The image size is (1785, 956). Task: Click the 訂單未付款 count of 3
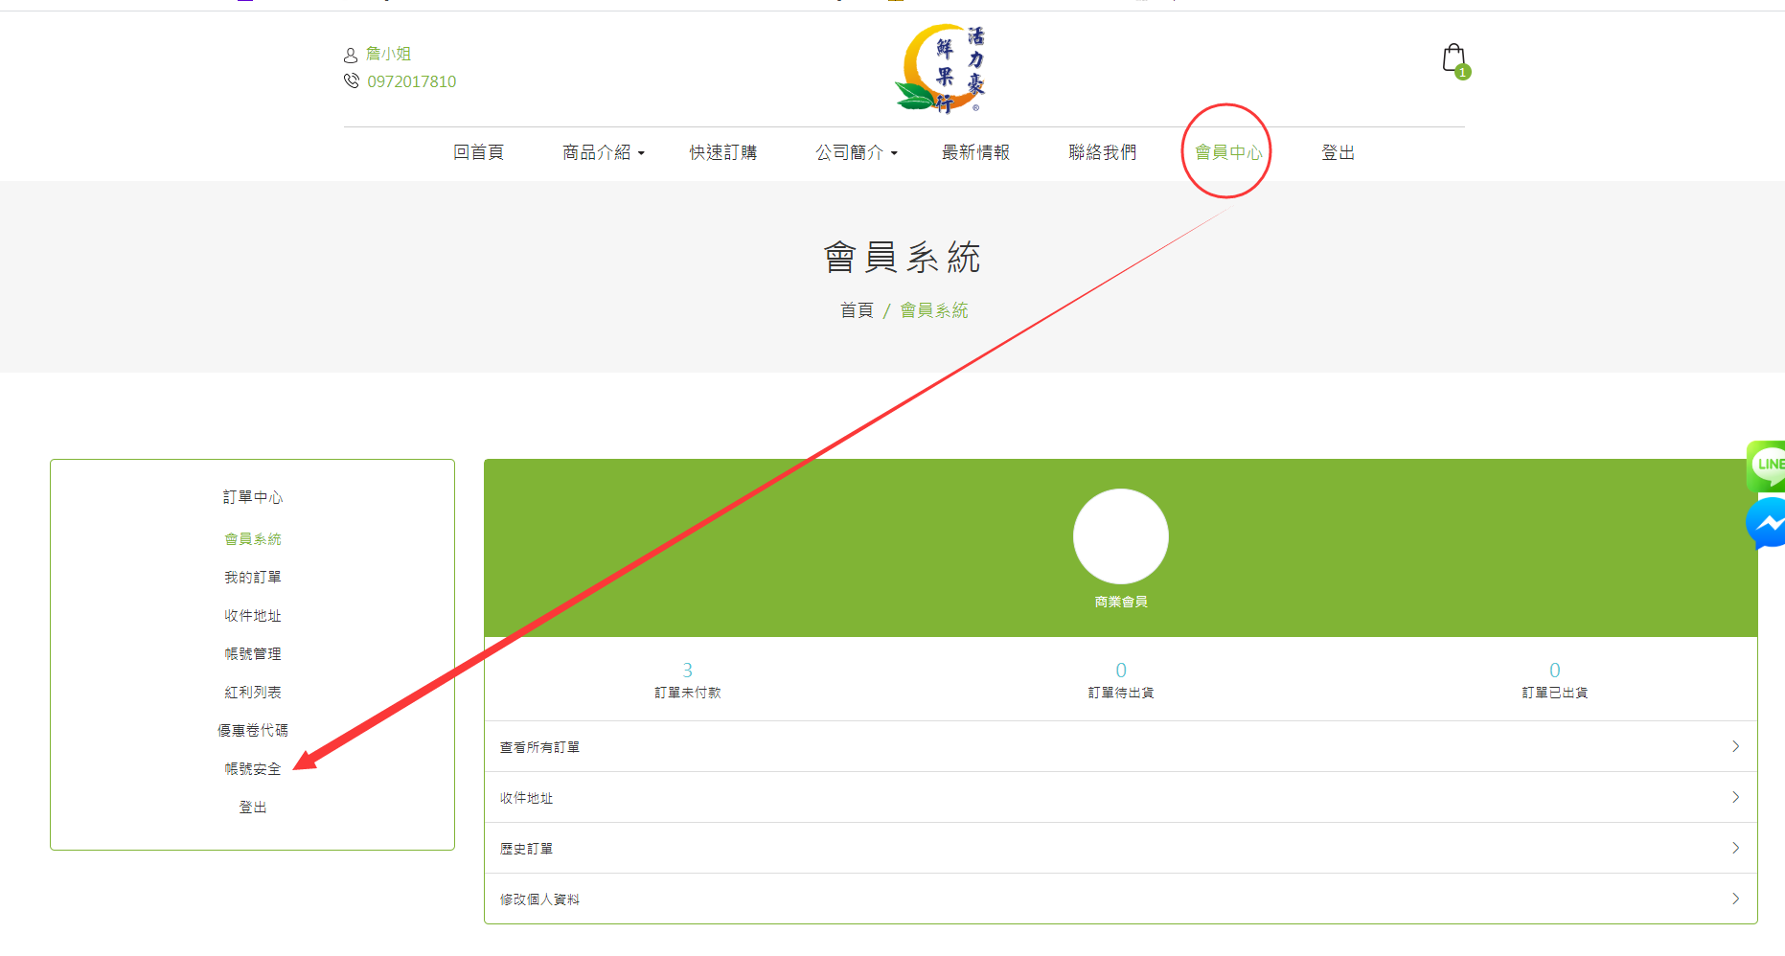pos(687,670)
